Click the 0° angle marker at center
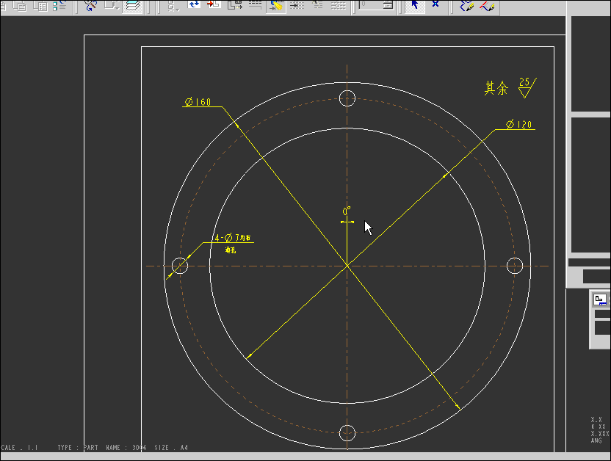This screenshot has width=611, height=461. (x=347, y=212)
